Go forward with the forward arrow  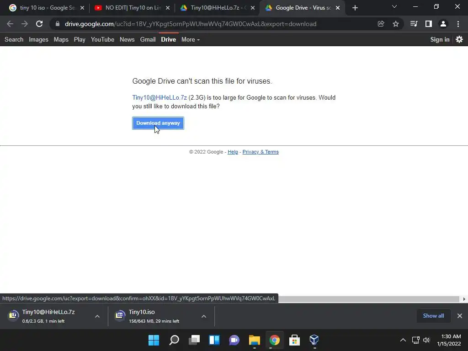pyautogui.click(x=25, y=24)
